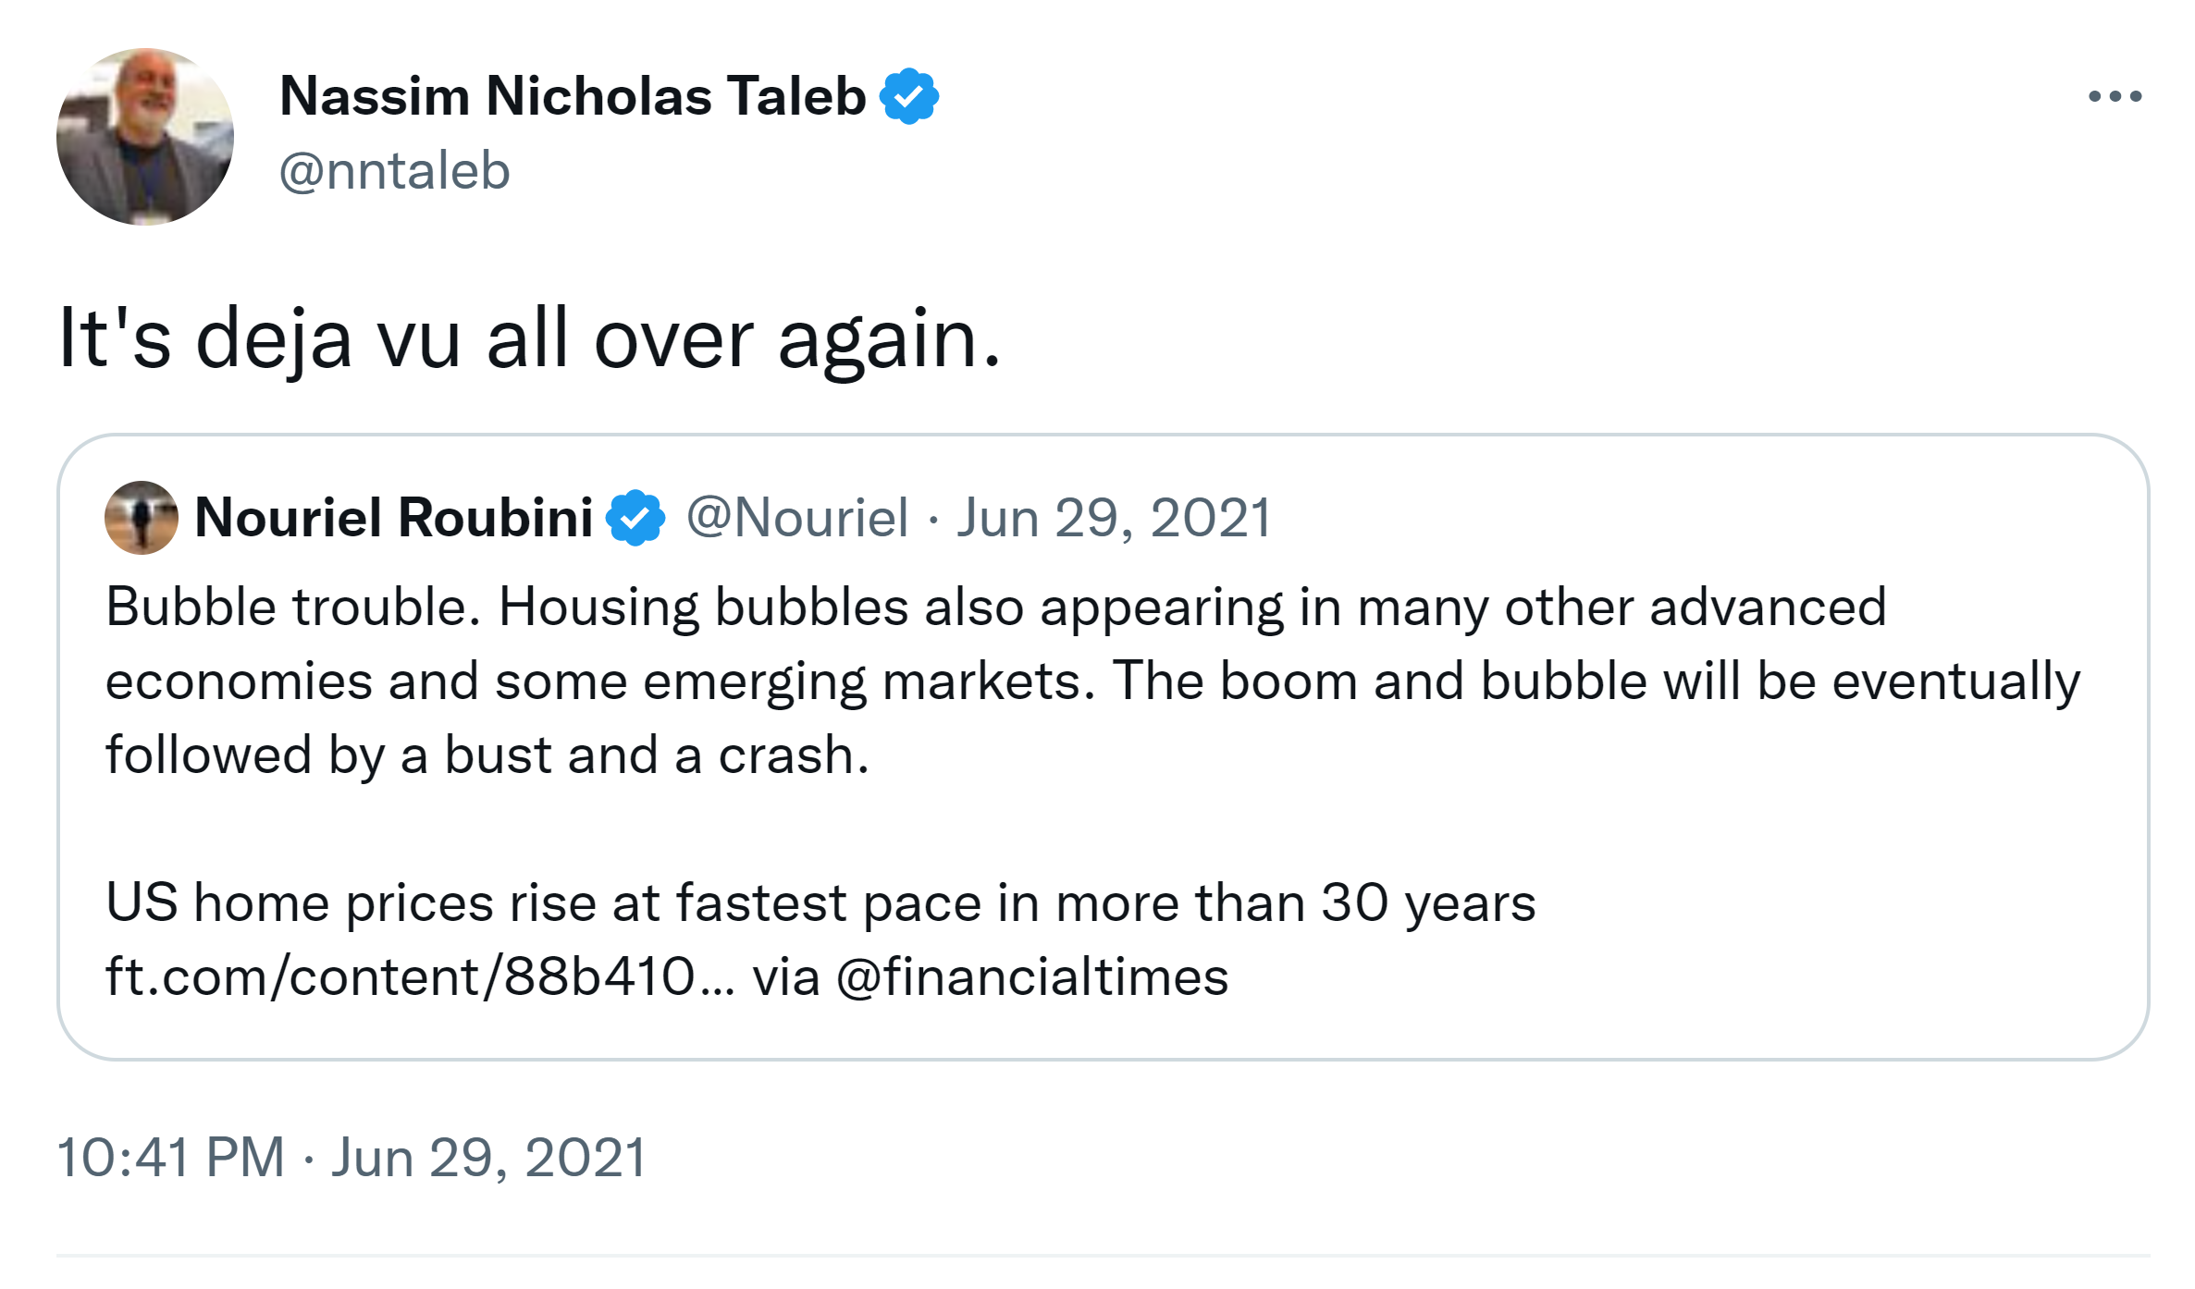The height and width of the screenshot is (1289, 2195).
Task: Click the text "It's deja vu all over again."
Action: (529, 339)
